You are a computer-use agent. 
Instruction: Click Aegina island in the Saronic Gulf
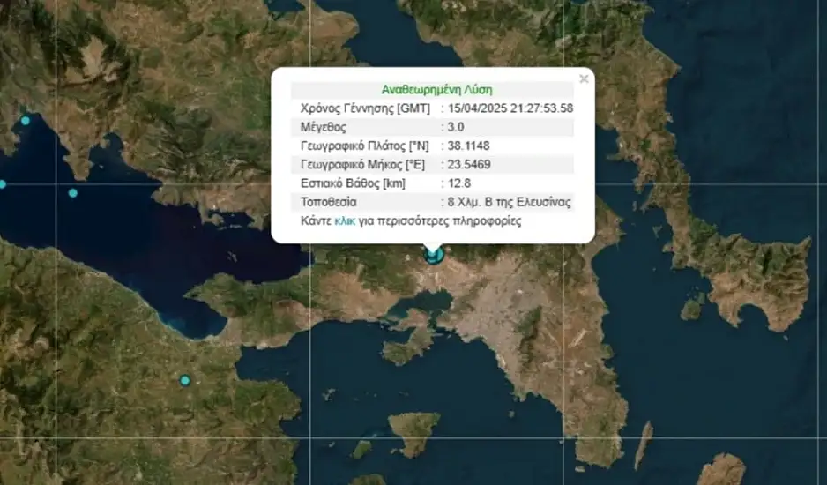414,434
